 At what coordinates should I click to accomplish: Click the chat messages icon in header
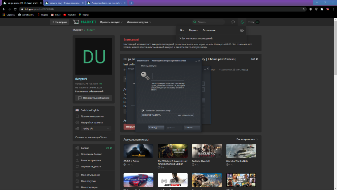(x=233, y=22)
